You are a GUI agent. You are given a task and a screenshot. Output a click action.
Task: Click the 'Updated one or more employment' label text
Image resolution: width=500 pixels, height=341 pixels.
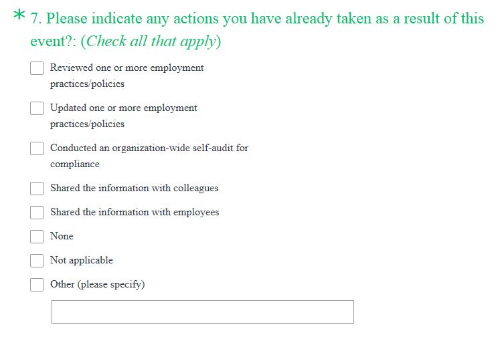[123, 108]
